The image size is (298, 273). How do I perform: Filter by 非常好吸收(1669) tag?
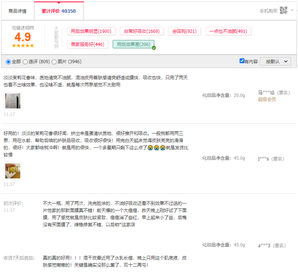tap(141, 31)
